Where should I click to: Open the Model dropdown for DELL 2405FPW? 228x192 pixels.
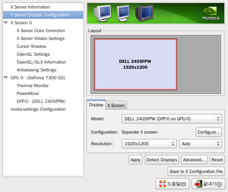click(172, 119)
